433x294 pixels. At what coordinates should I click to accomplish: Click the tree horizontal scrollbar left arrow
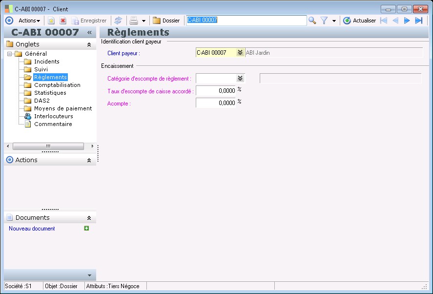pos(8,146)
